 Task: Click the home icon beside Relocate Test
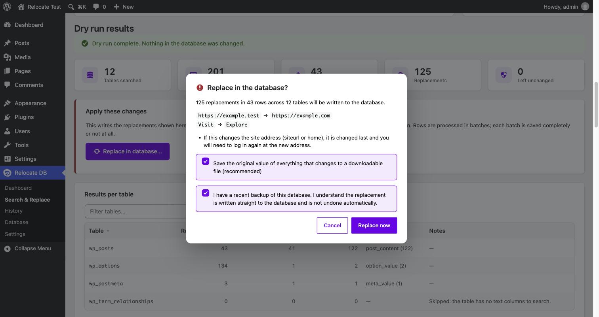(x=21, y=7)
